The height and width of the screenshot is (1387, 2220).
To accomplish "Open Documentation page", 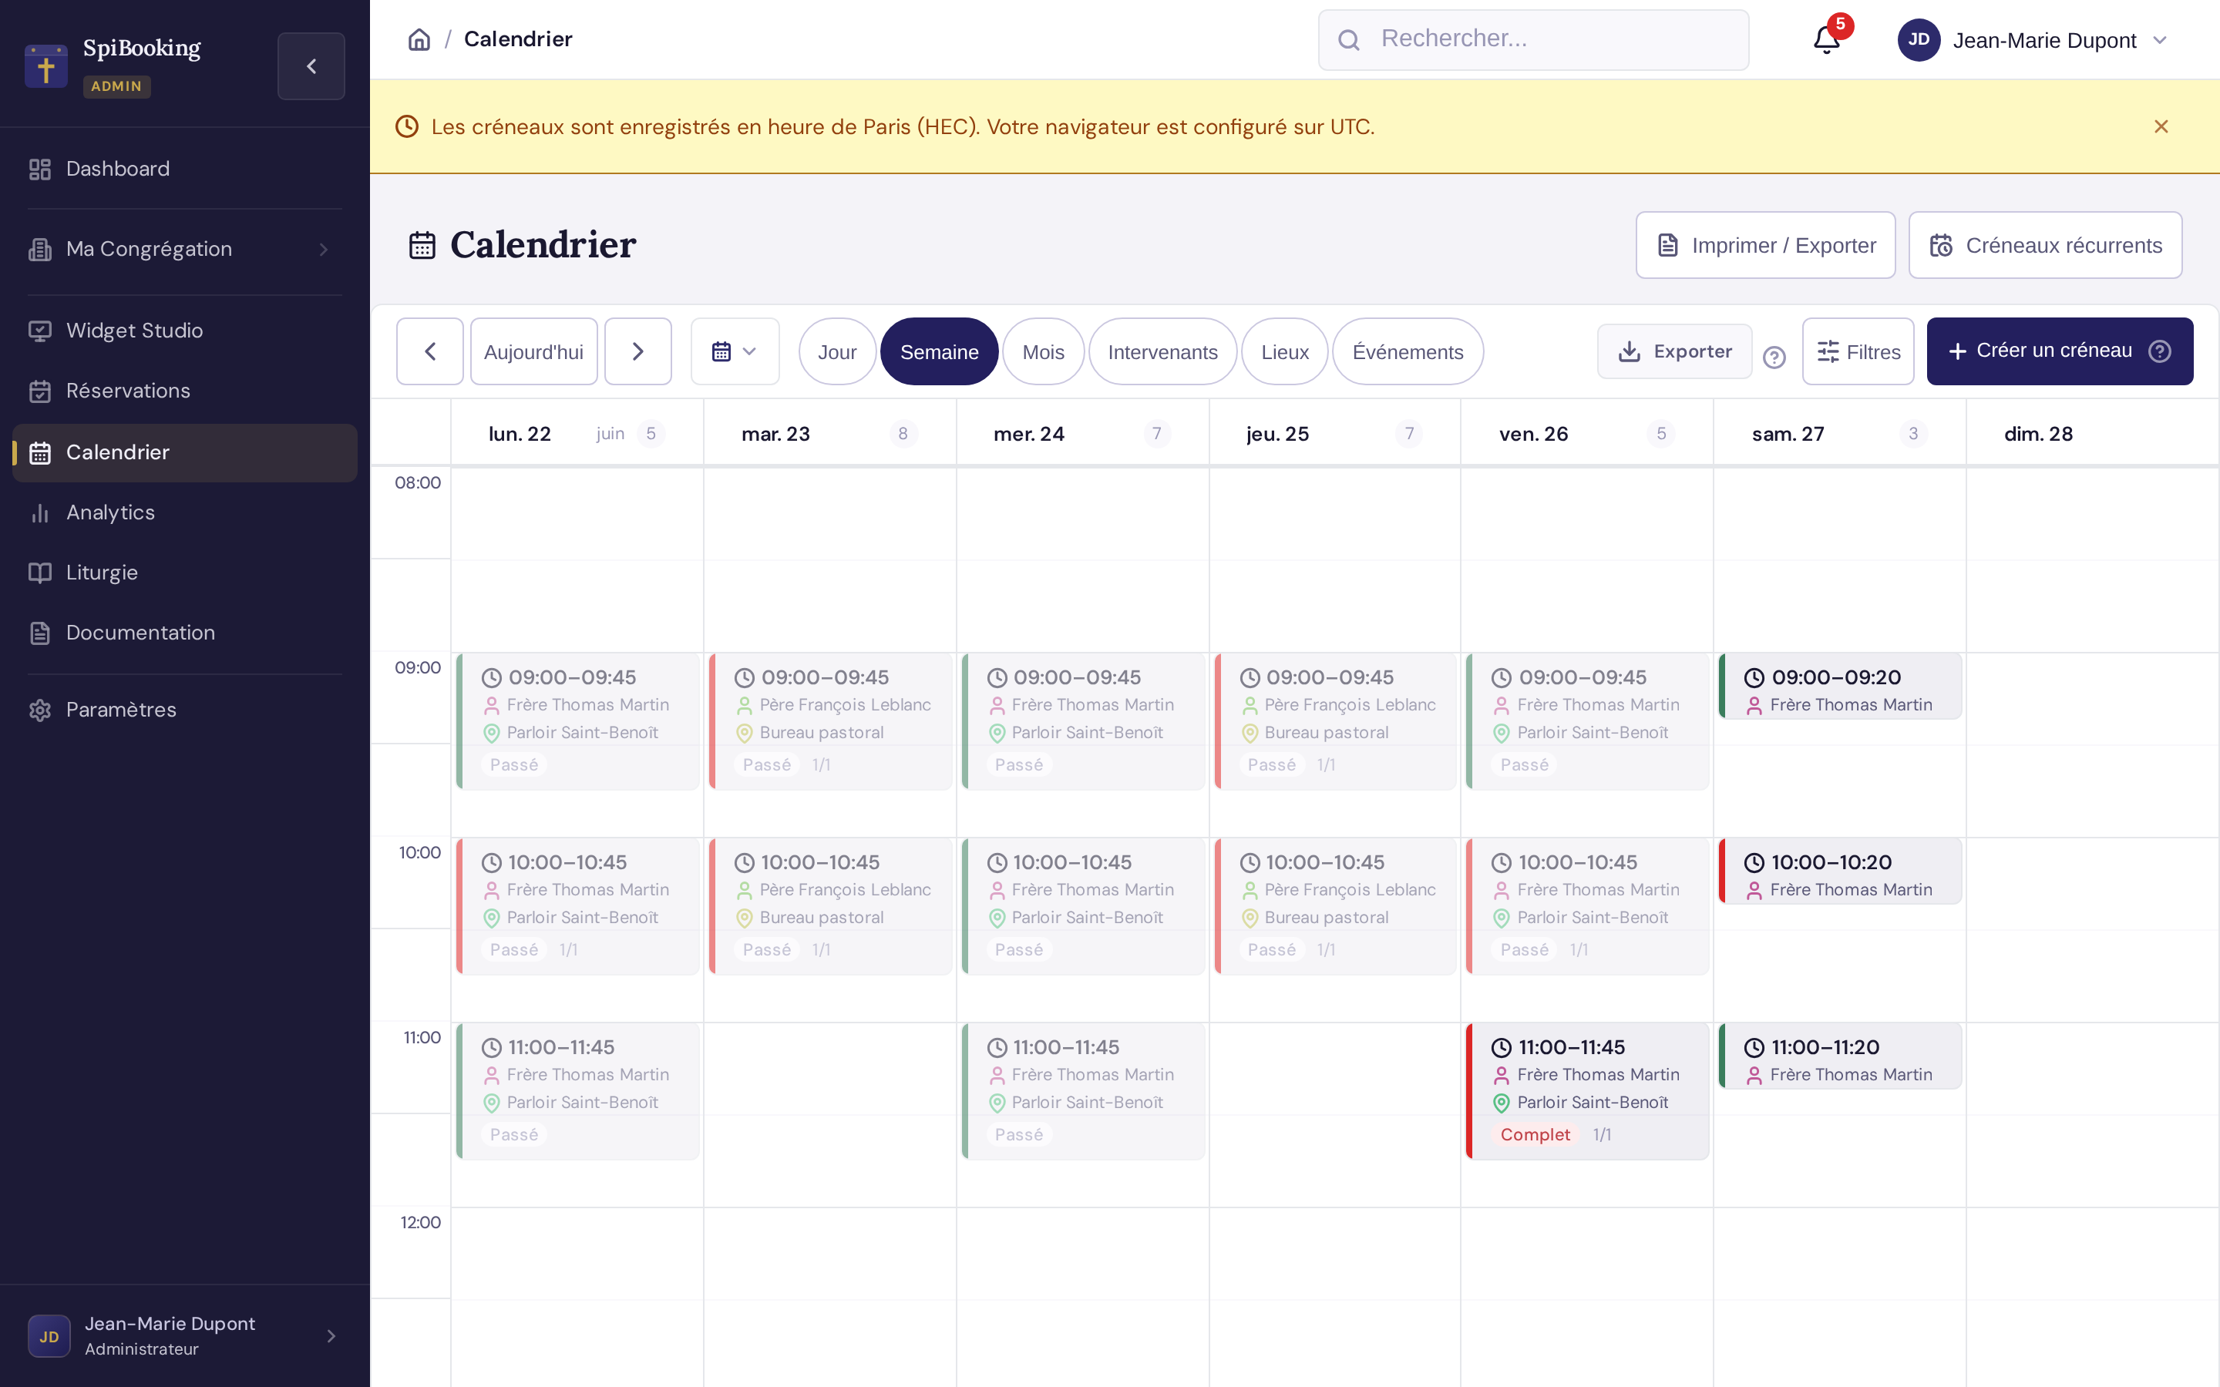I will pyautogui.click(x=185, y=633).
